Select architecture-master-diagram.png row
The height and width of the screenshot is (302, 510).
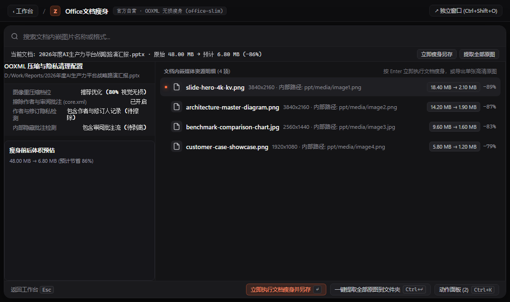330,107
